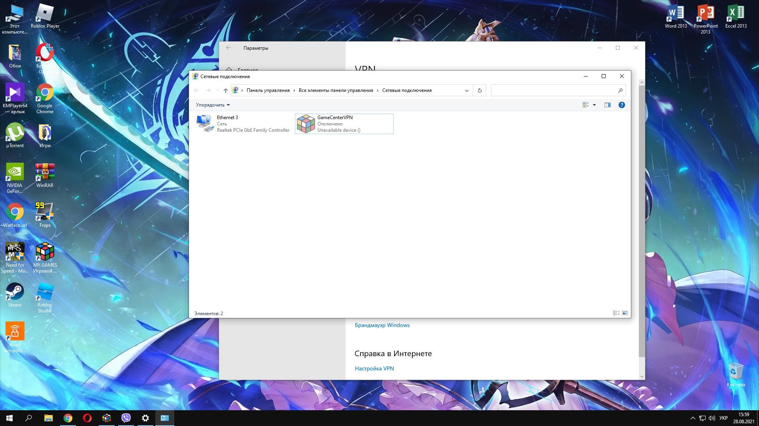Switch to large icons view in status bar

[x=625, y=313]
